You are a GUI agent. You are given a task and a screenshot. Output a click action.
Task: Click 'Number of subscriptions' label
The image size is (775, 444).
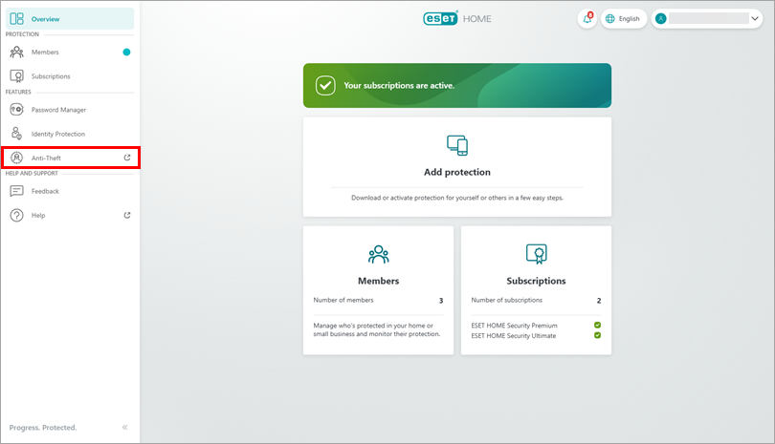[x=506, y=300]
